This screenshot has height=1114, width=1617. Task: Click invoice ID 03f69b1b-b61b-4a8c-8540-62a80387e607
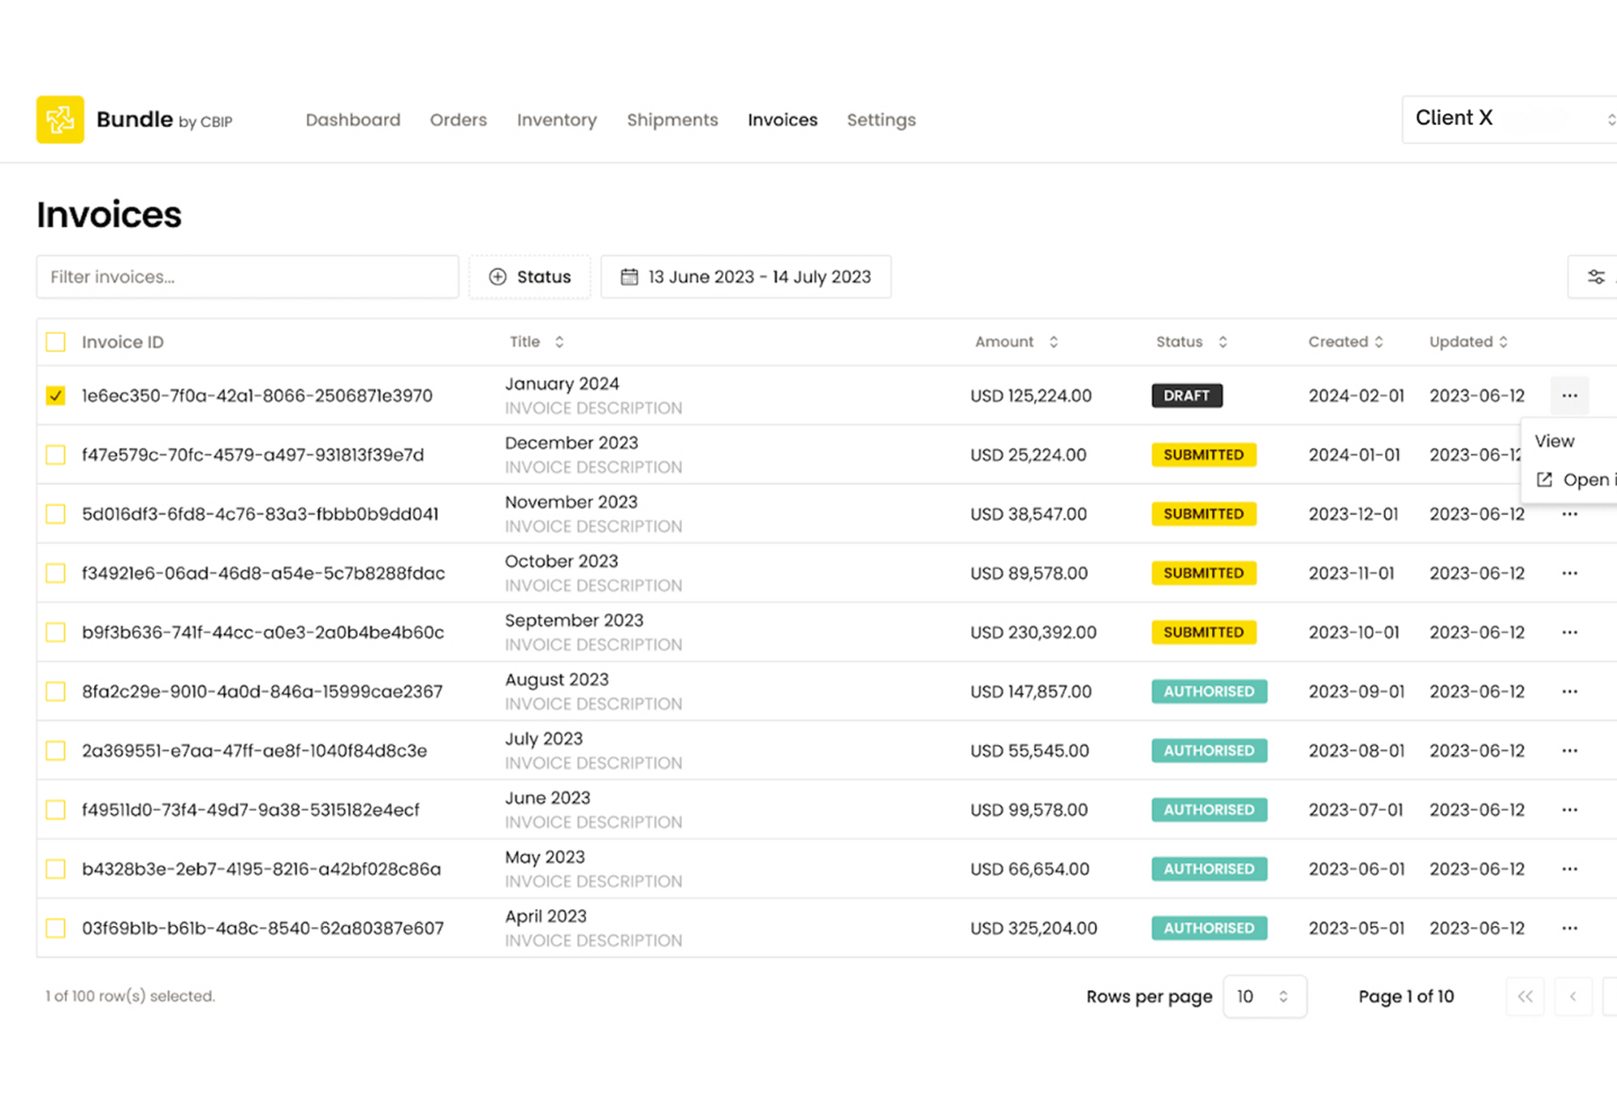[263, 929]
